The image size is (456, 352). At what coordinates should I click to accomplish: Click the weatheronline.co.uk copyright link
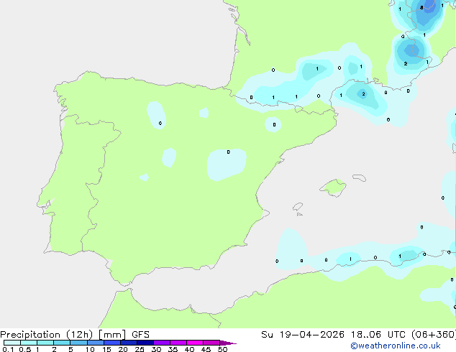coord(396,346)
